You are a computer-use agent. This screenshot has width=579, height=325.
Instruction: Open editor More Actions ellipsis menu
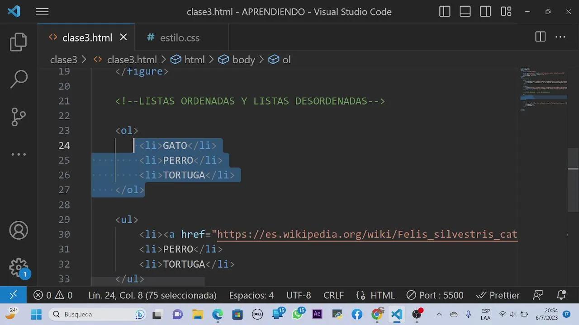coord(560,37)
